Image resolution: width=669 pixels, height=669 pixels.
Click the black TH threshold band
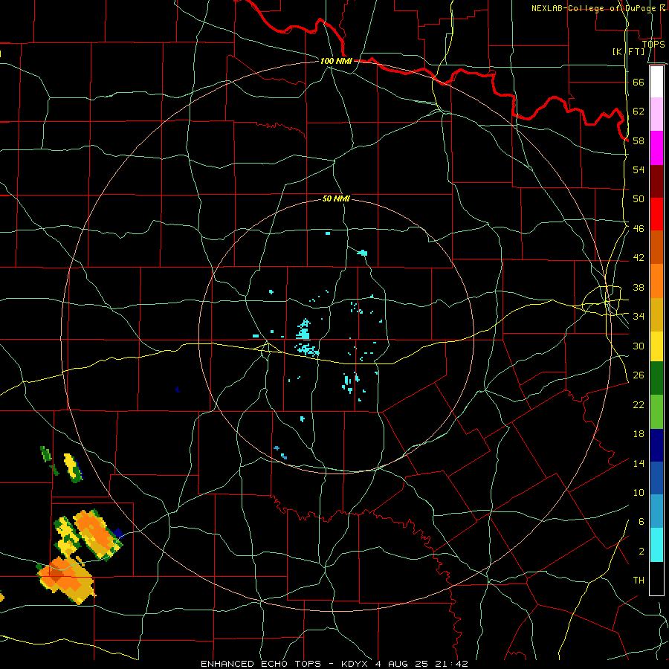tap(656, 578)
